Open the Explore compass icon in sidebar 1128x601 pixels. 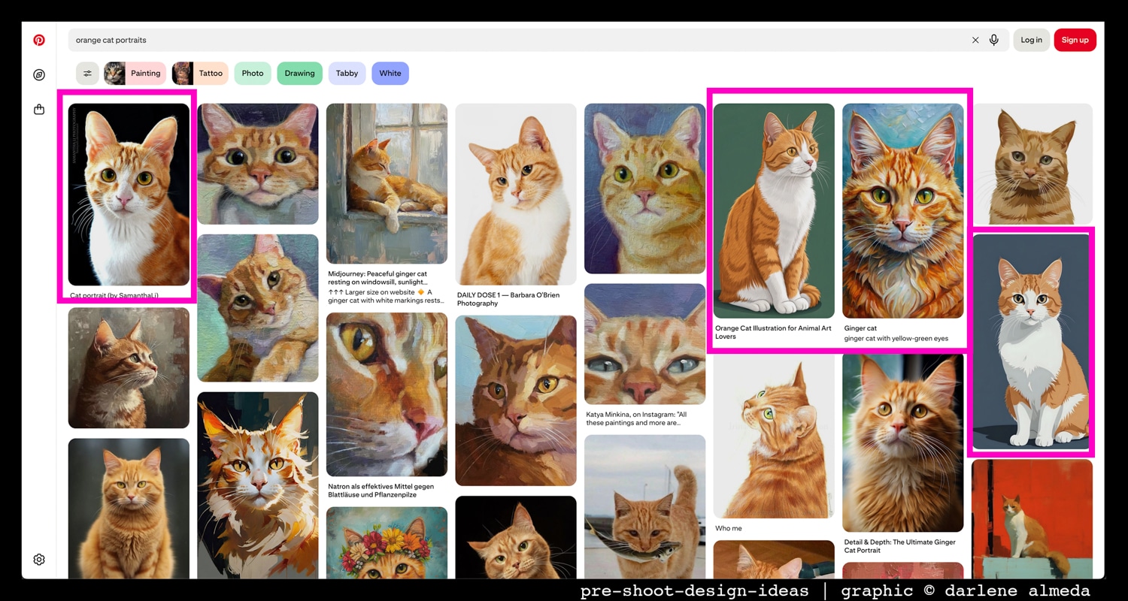[39, 75]
